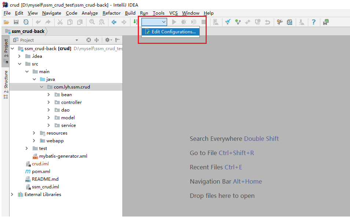The image size is (350, 222).
Task: Click the Synchronize toolbar icon
Action: 26,22
